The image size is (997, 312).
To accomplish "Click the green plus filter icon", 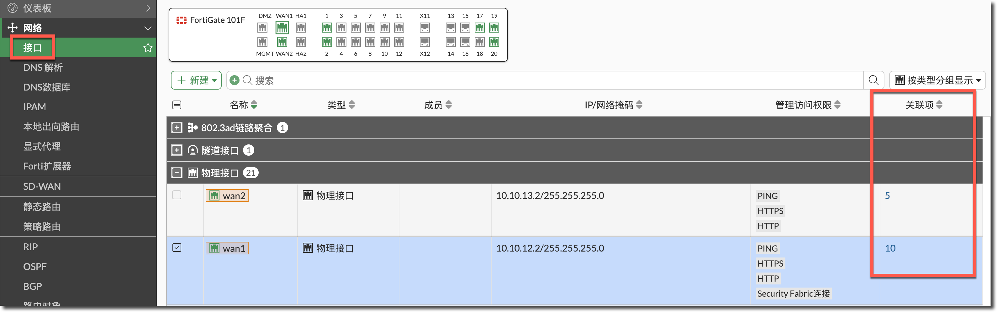I will (234, 81).
